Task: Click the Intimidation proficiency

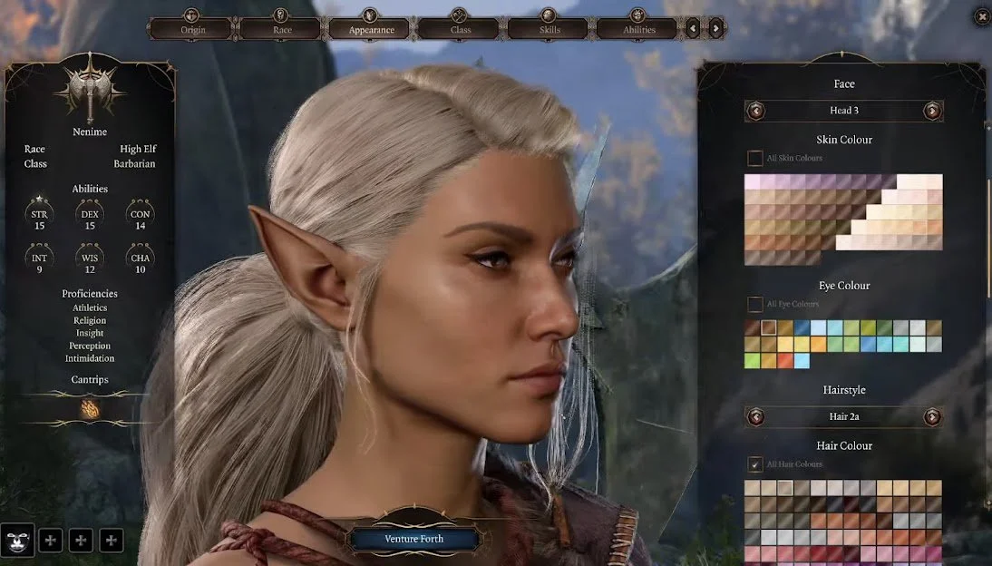Action: (90, 358)
